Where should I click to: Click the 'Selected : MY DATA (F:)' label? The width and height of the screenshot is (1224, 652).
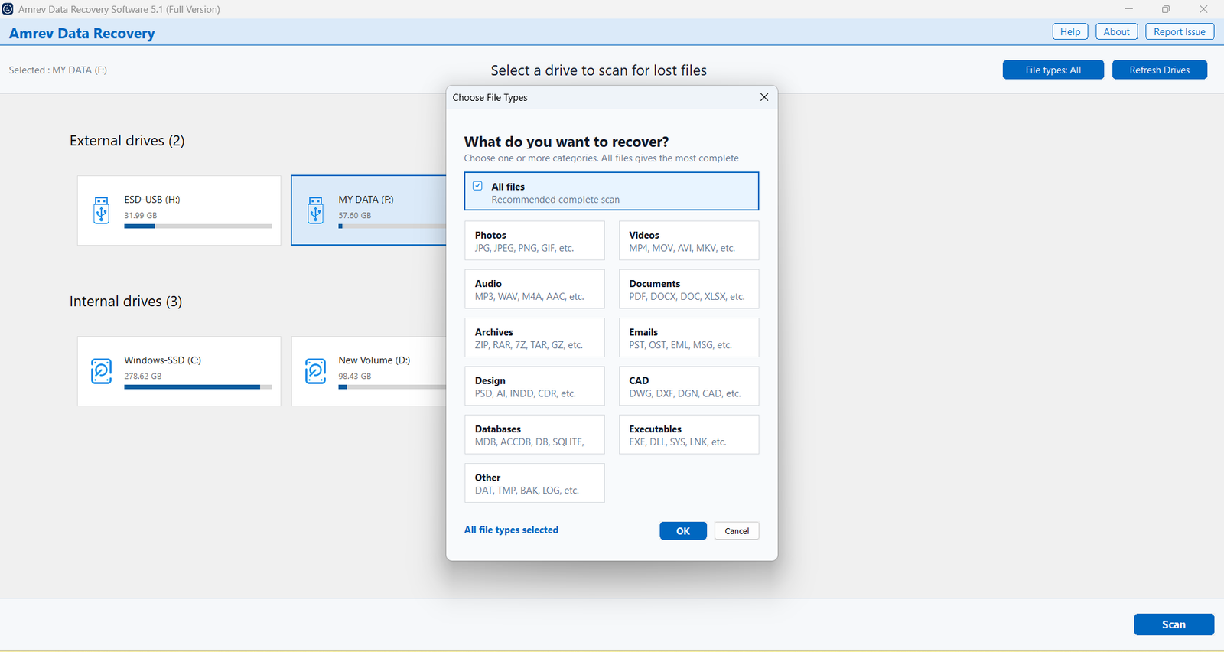(58, 70)
